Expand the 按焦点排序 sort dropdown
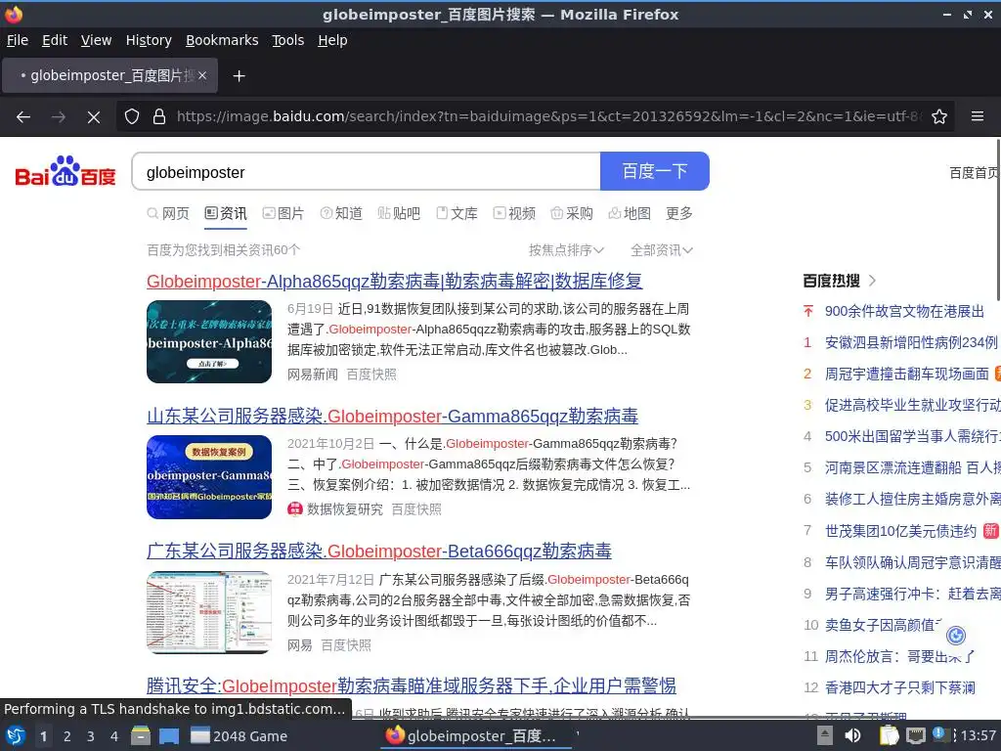 566,250
